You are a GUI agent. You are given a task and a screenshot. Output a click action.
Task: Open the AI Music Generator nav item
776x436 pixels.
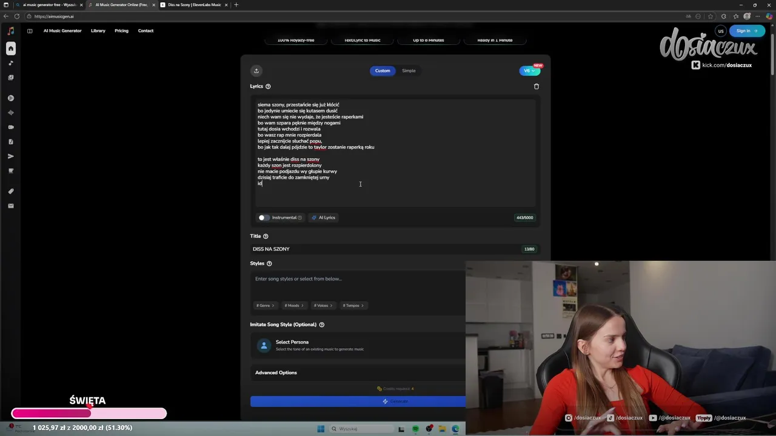(62, 31)
